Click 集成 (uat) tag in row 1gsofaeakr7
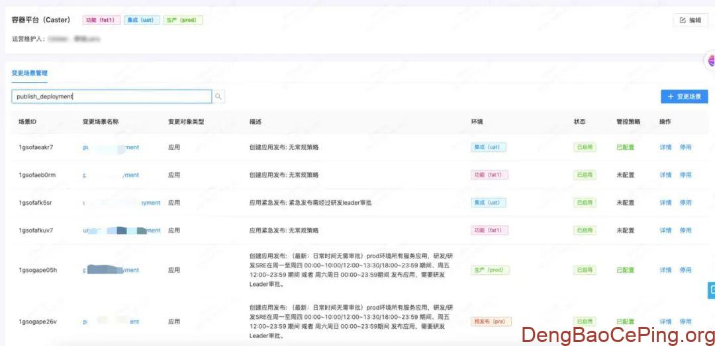Screen dimensions: 715x346 tap(489, 147)
